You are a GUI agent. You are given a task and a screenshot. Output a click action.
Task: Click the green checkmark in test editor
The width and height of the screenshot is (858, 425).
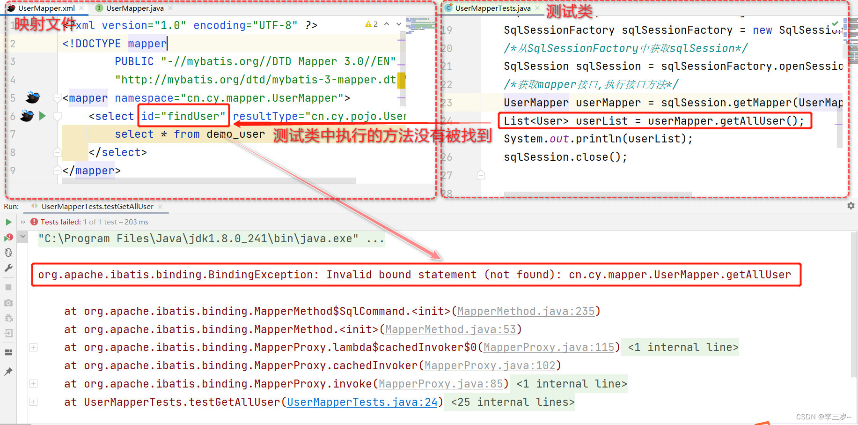835,23
